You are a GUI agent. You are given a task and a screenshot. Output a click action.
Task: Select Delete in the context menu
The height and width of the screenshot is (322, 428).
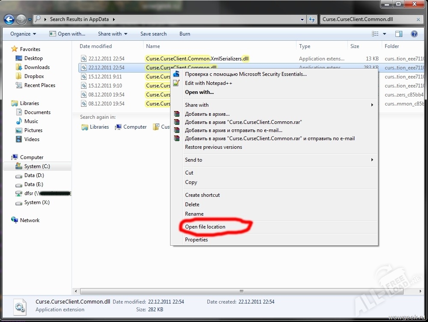[192, 205]
